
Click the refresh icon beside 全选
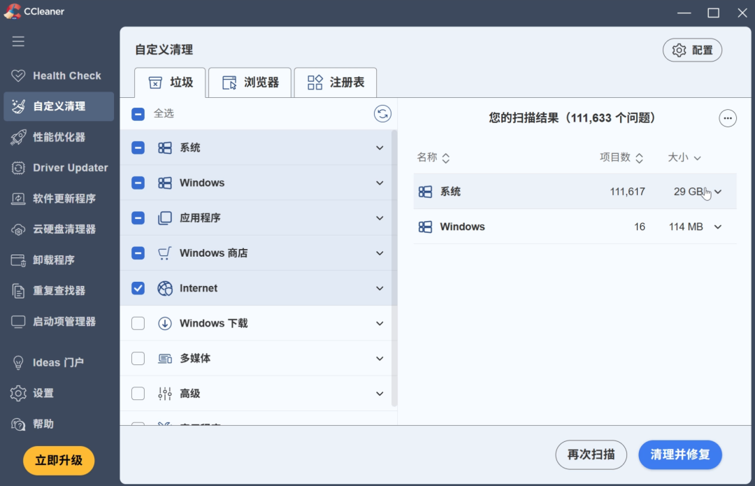(x=382, y=114)
